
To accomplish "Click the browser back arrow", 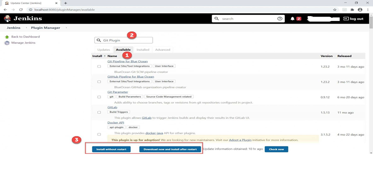I will (5, 10).
